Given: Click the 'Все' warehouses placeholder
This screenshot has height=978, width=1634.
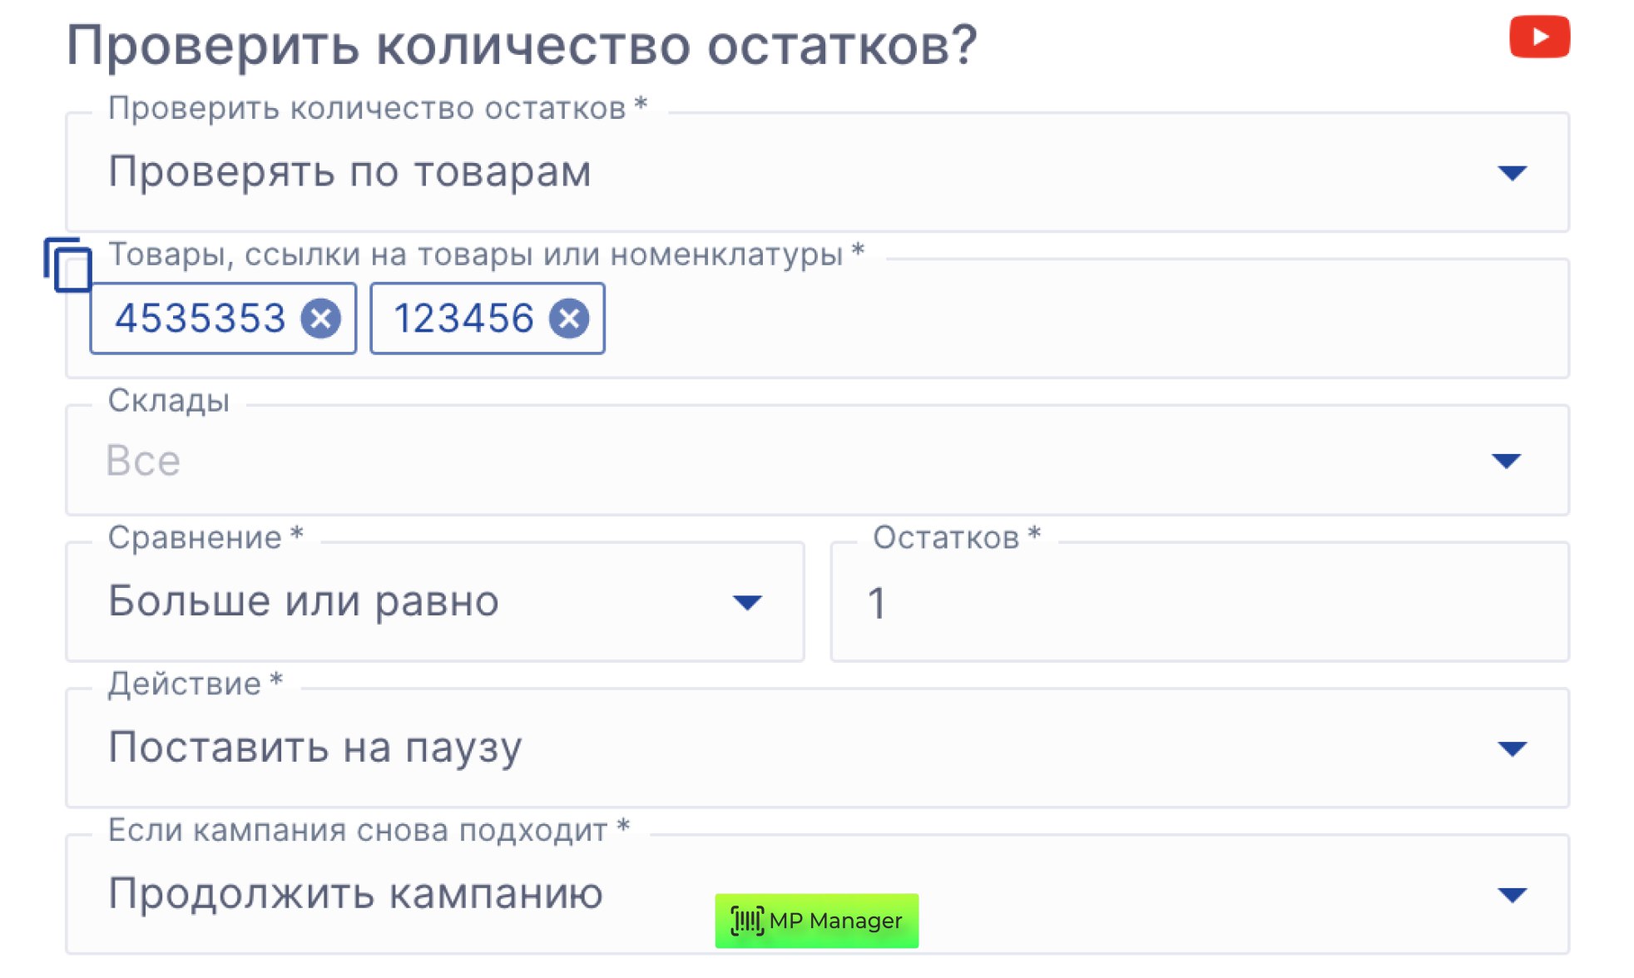Looking at the screenshot, I should (x=143, y=461).
